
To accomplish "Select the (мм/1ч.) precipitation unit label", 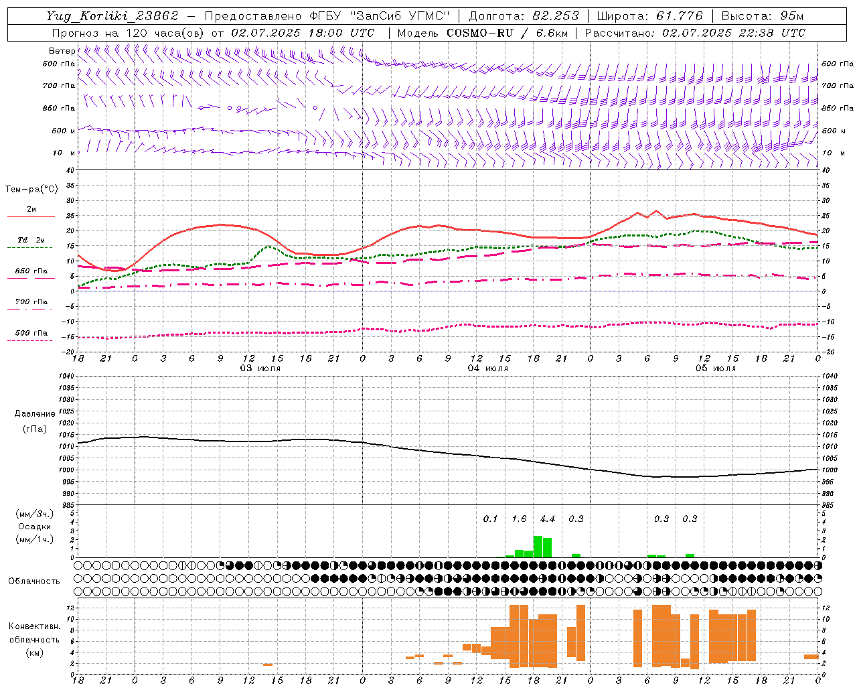I will click(x=34, y=539).
